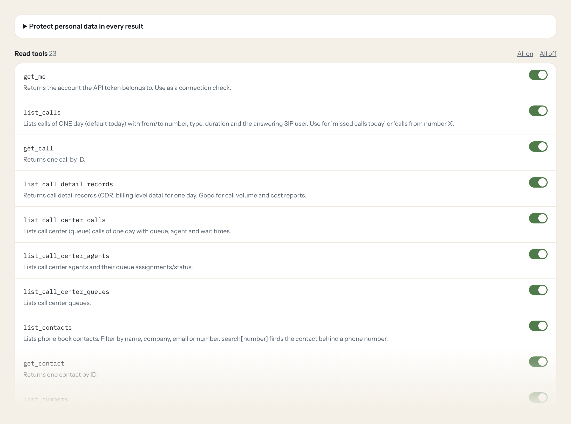This screenshot has height=424, width=571.
Task: Click get_me description about API token
Action: pos(127,88)
